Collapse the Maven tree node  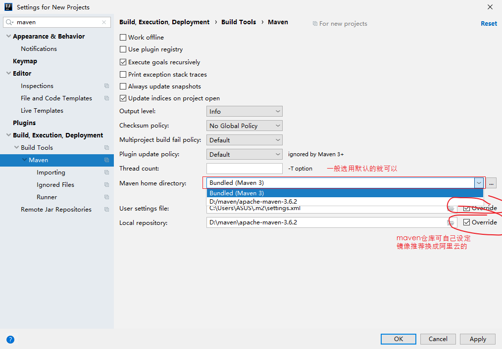(x=24, y=160)
